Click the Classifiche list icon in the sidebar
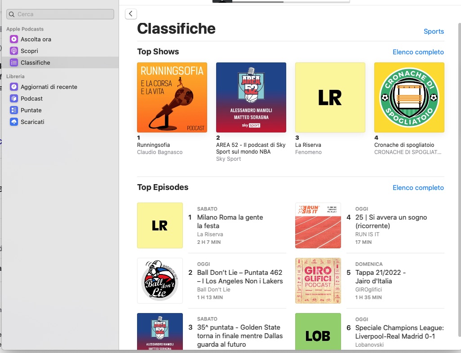Screen dimensions: 461x353 [x=14, y=62]
